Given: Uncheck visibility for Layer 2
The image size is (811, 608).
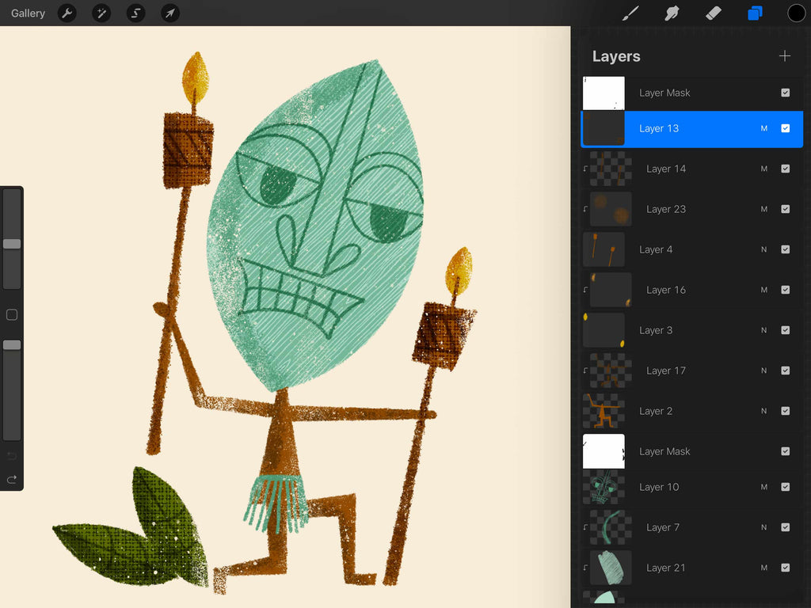Looking at the screenshot, I should (785, 411).
